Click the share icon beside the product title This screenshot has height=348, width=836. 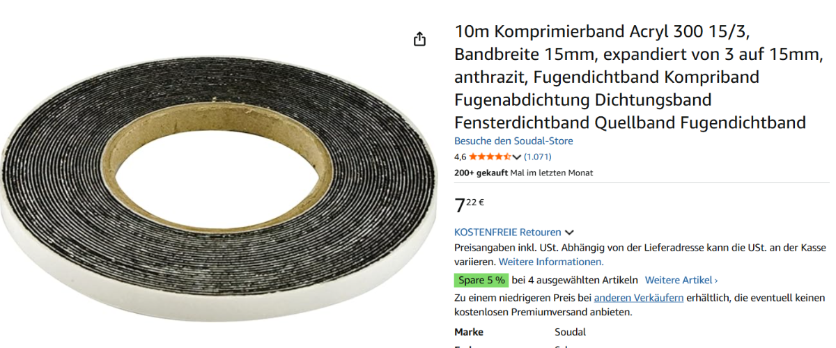coord(419,39)
